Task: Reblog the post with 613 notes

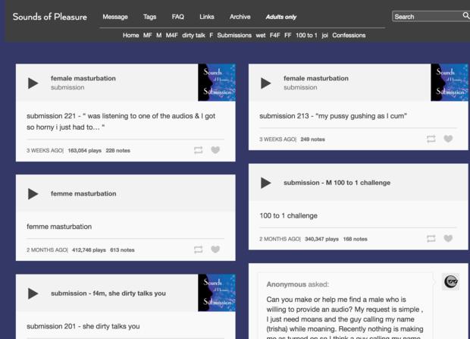Action: [x=198, y=250]
